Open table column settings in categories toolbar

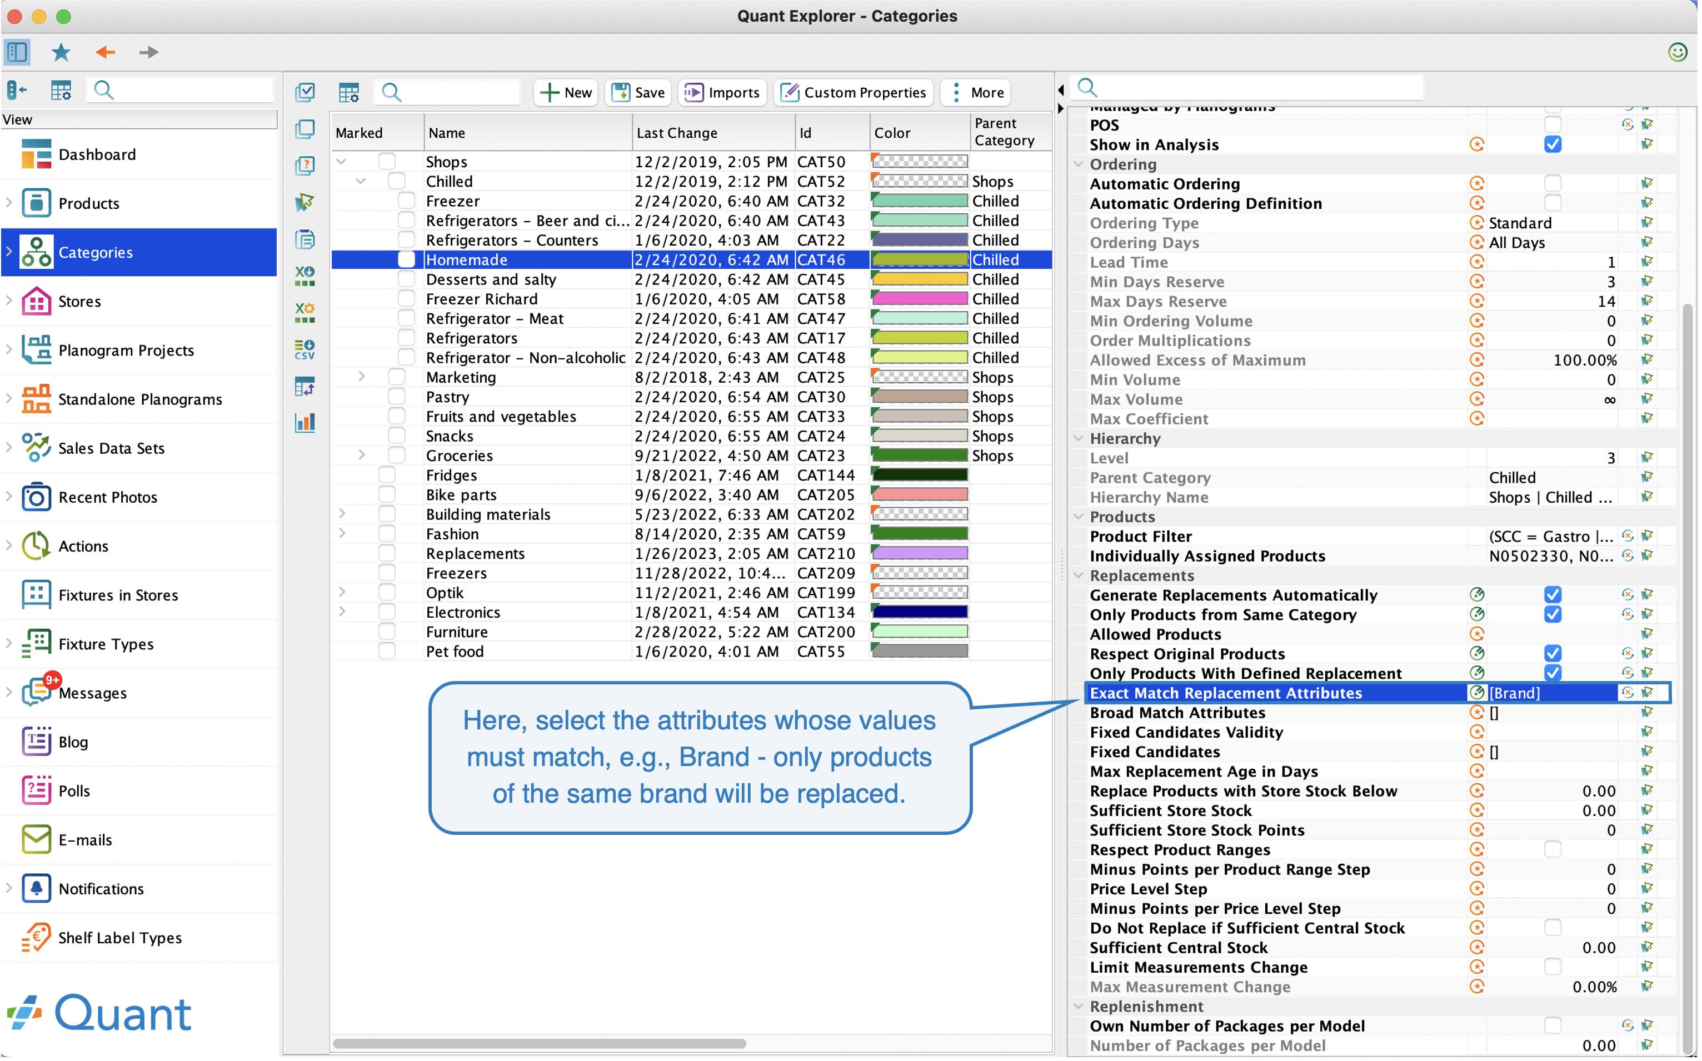pos(349,93)
